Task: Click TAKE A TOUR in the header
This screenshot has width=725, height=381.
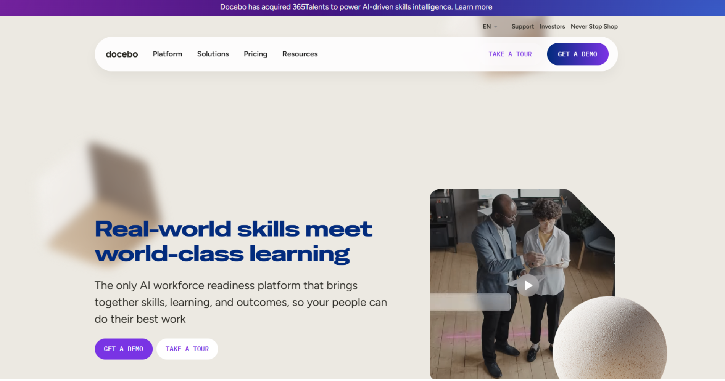Action: [510, 54]
